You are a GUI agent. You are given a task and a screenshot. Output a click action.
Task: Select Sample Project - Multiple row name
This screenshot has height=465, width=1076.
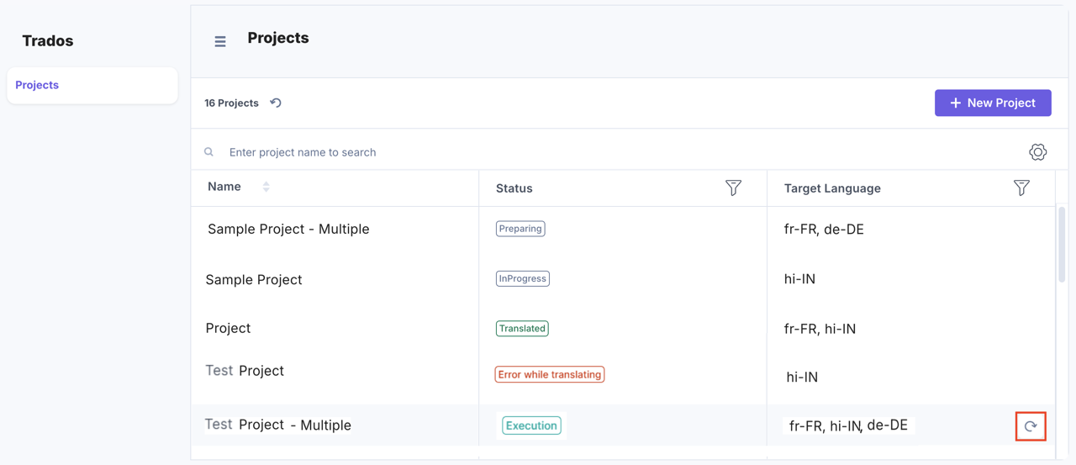pos(288,229)
